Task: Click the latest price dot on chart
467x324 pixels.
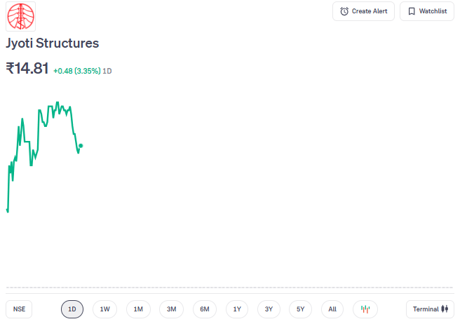Action: pyautogui.click(x=81, y=146)
